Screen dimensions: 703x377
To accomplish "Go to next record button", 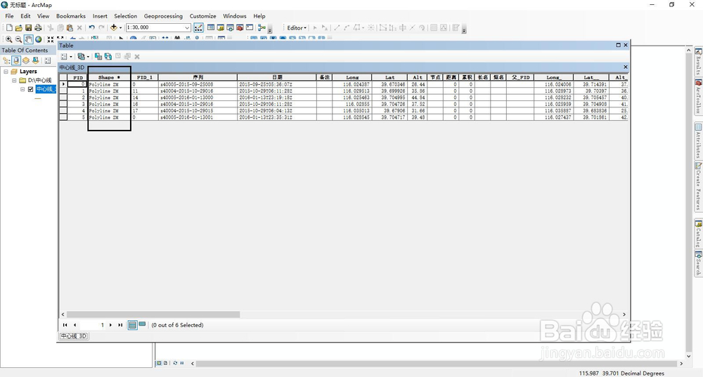I will click(x=111, y=325).
